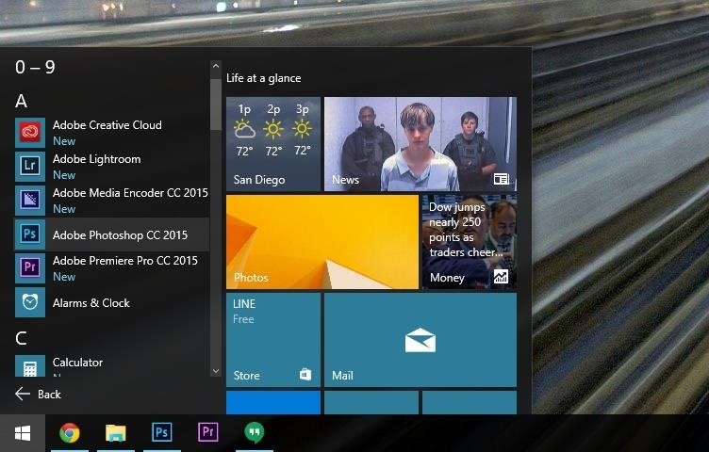Click the Calculator icon in app list
The height and width of the screenshot is (452, 709).
(30, 366)
